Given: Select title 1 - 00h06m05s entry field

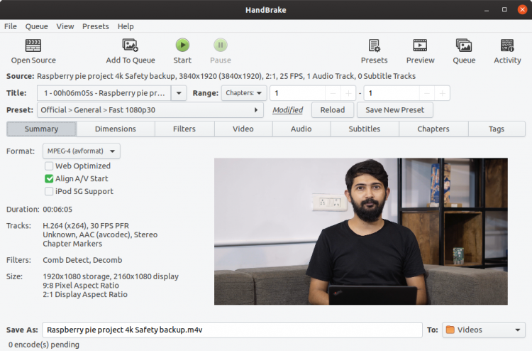Looking at the screenshot, I should pyautogui.click(x=104, y=93).
